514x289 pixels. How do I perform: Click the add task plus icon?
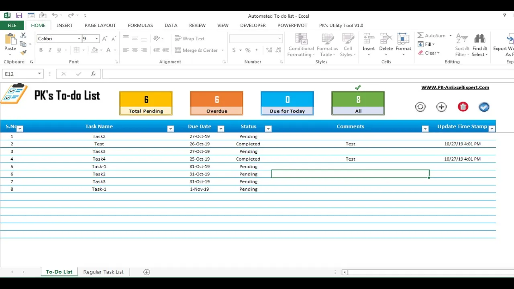click(441, 107)
